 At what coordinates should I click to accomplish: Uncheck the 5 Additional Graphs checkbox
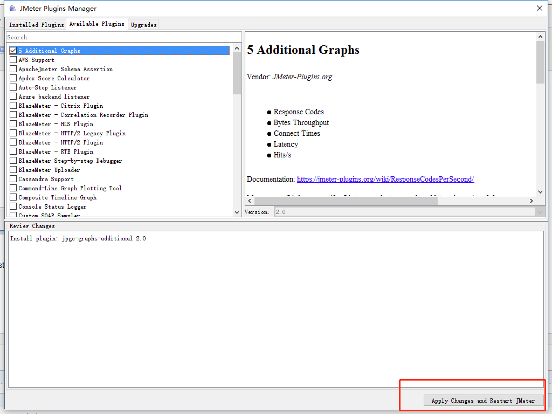pos(13,50)
